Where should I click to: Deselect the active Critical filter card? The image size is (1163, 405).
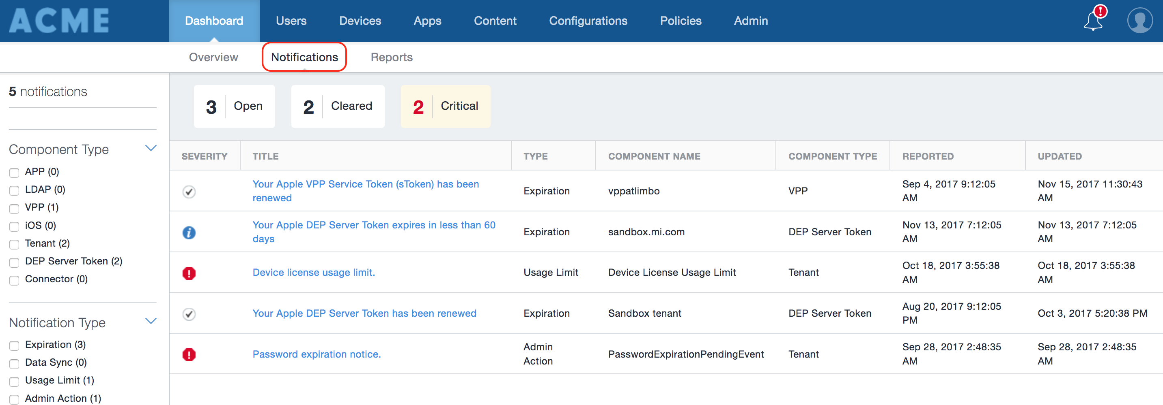point(445,107)
